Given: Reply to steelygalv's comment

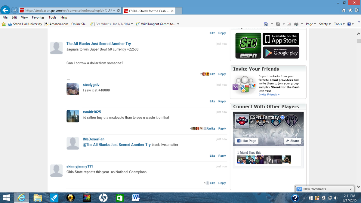Looking at the screenshot, I should point(222,101).
